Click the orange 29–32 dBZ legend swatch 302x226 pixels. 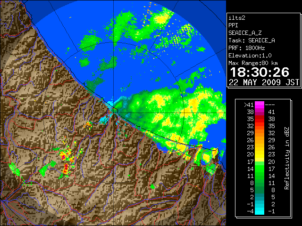coord(260,133)
